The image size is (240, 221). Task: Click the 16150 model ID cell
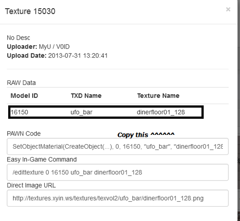click(17, 112)
